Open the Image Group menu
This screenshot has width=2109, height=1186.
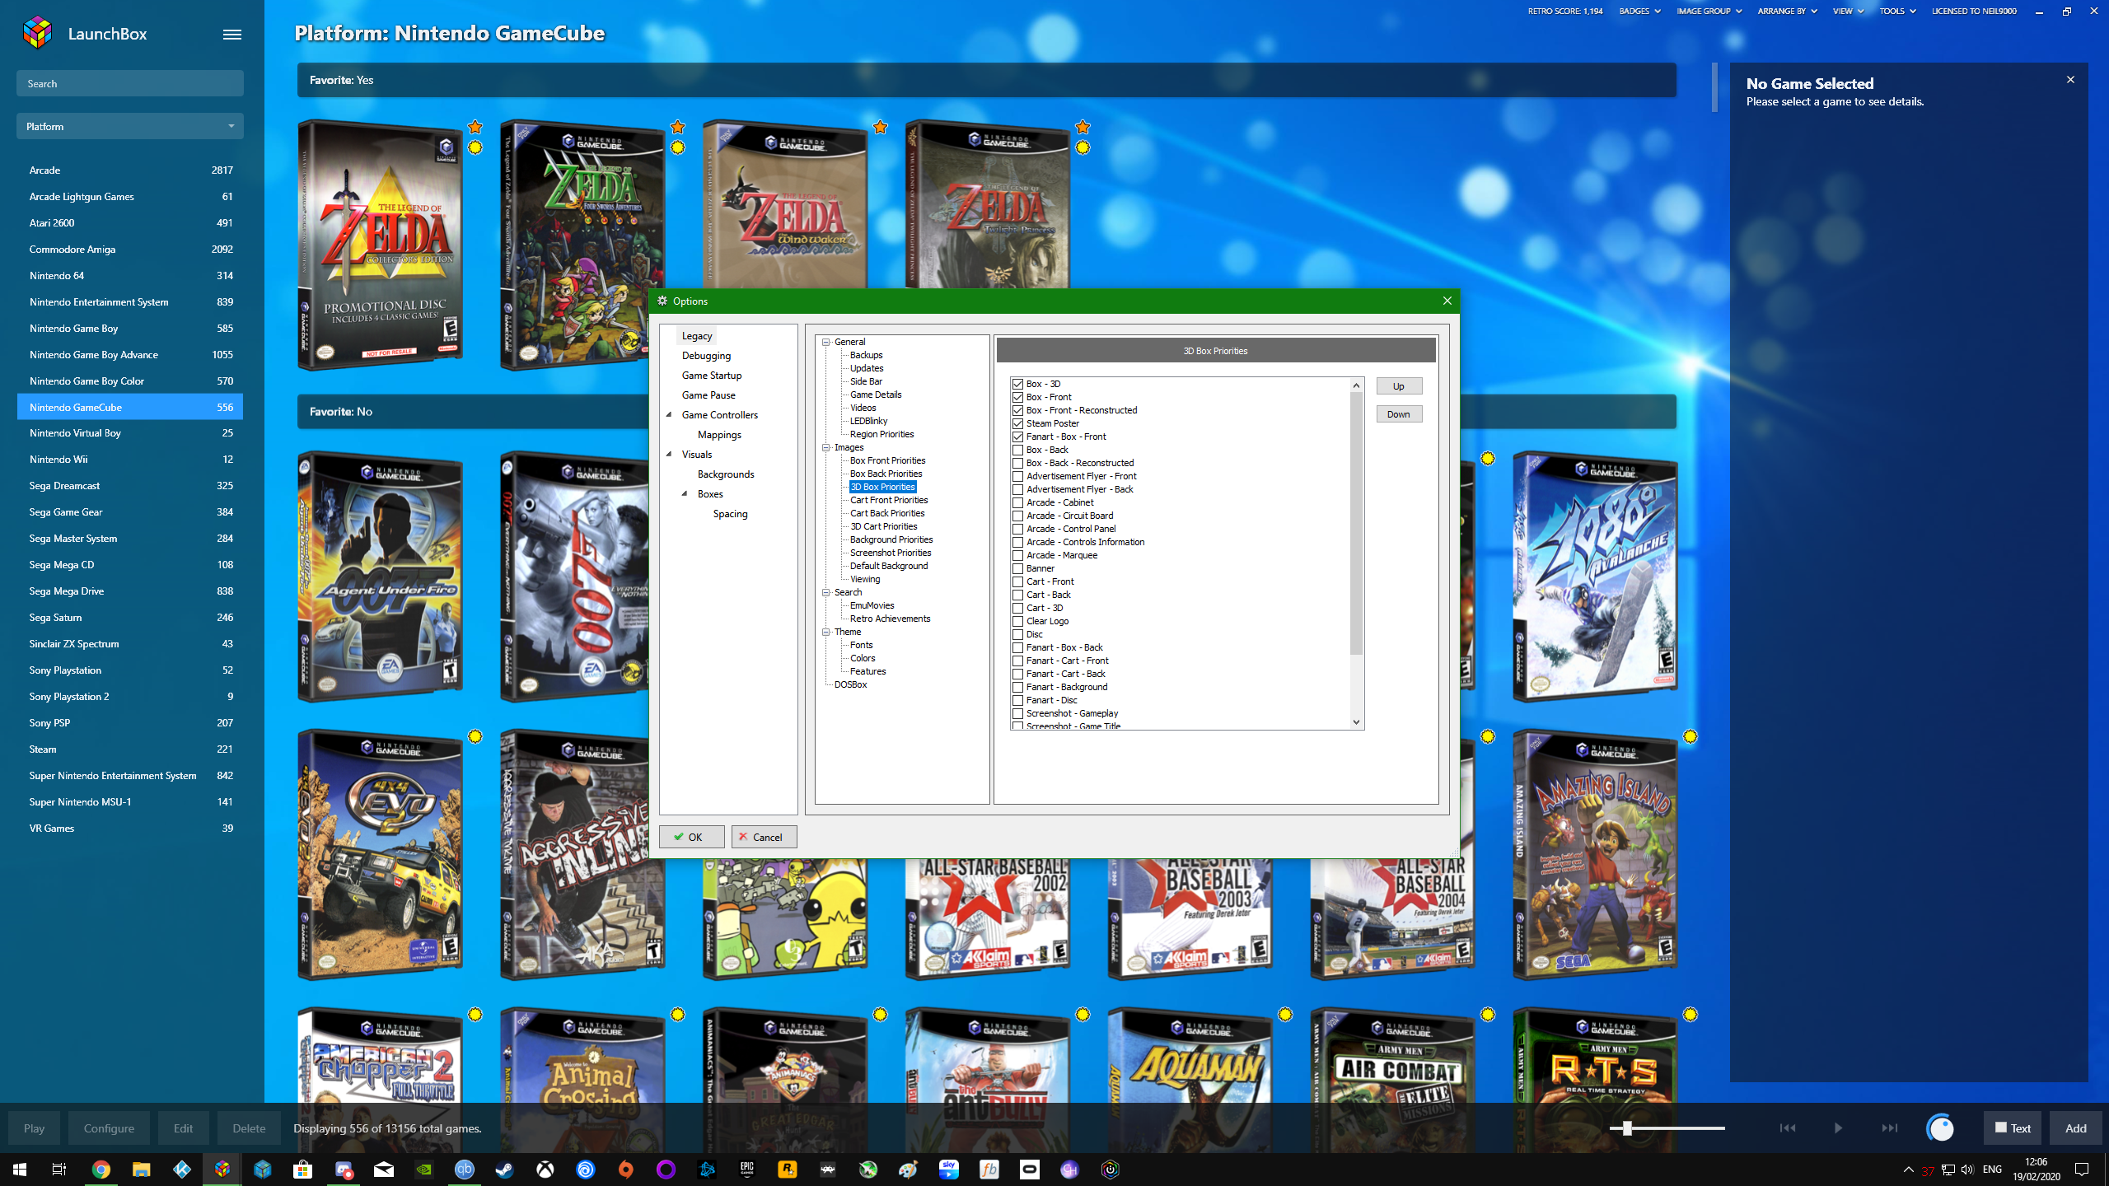coord(1709,11)
